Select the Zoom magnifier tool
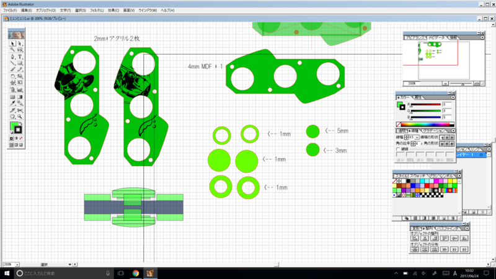The image size is (496, 279). pyautogui.click(x=20, y=117)
